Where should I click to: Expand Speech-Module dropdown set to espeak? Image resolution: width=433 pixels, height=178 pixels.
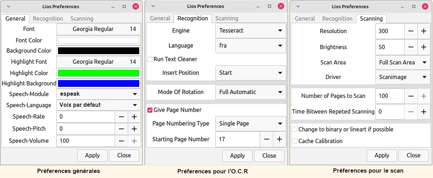pyautogui.click(x=98, y=94)
